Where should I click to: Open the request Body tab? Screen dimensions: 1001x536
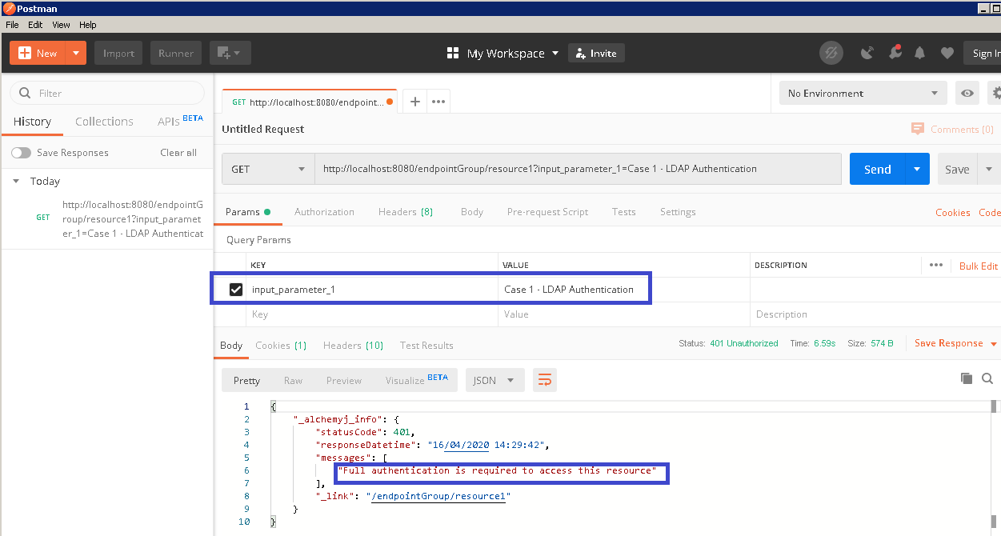(x=472, y=212)
